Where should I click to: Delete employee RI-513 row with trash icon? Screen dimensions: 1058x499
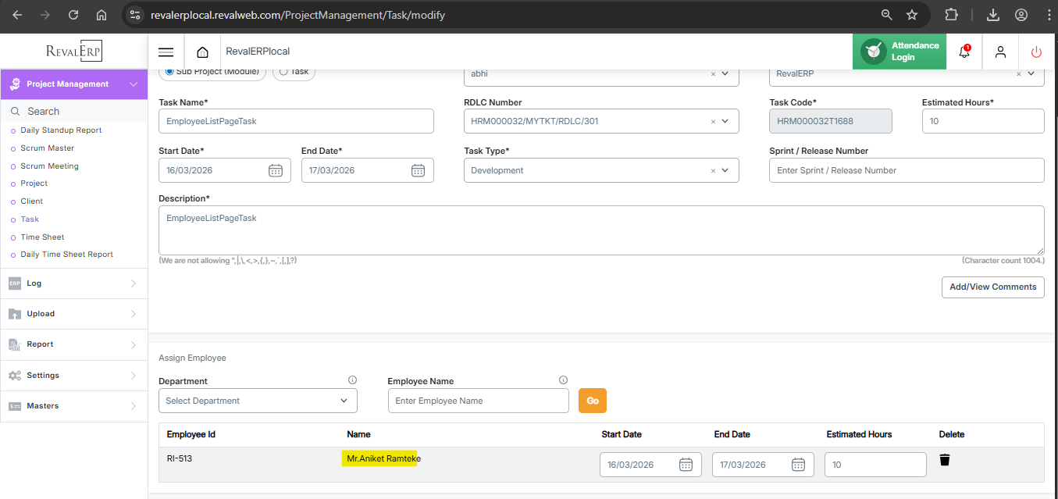(945, 460)
